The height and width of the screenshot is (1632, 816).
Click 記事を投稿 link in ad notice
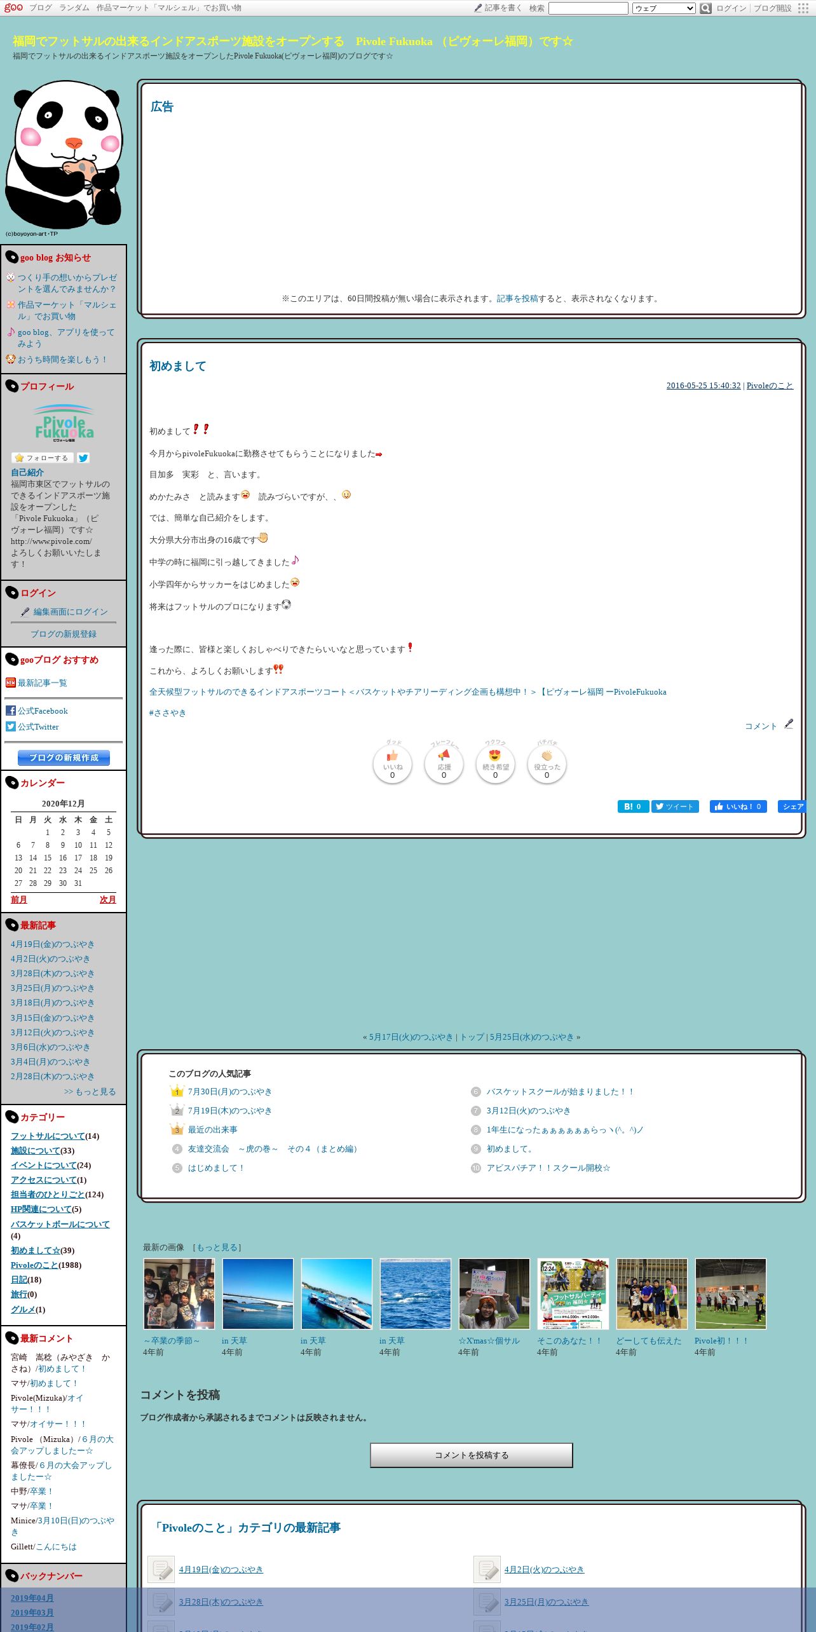click(517, 299)
